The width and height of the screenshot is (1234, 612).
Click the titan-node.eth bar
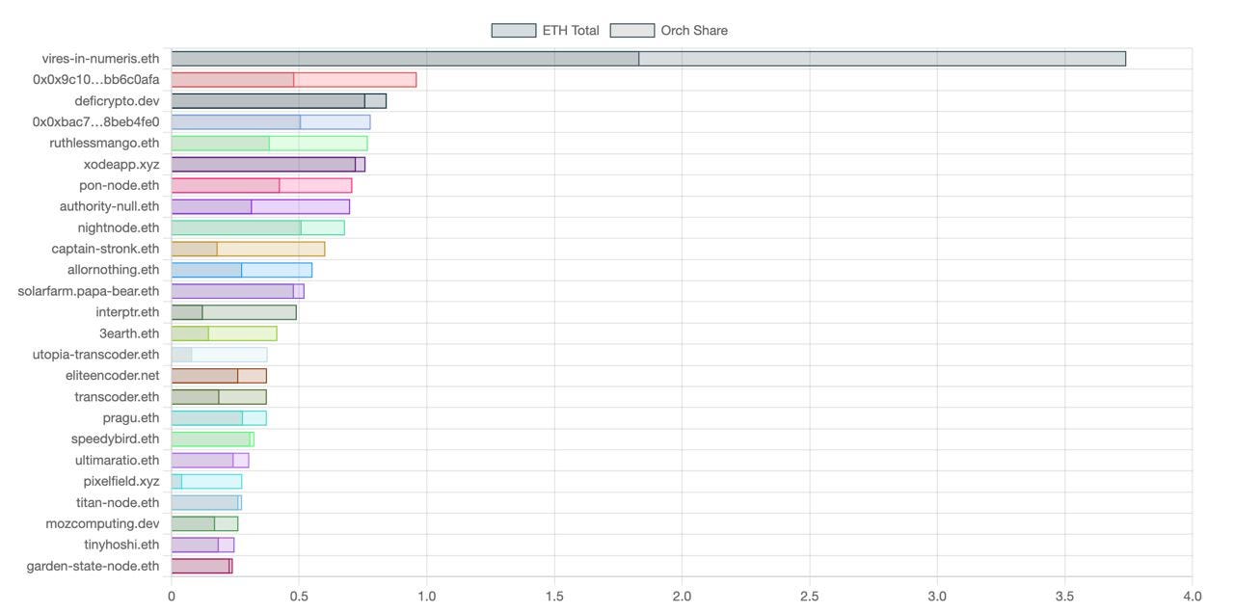[206, 502]
